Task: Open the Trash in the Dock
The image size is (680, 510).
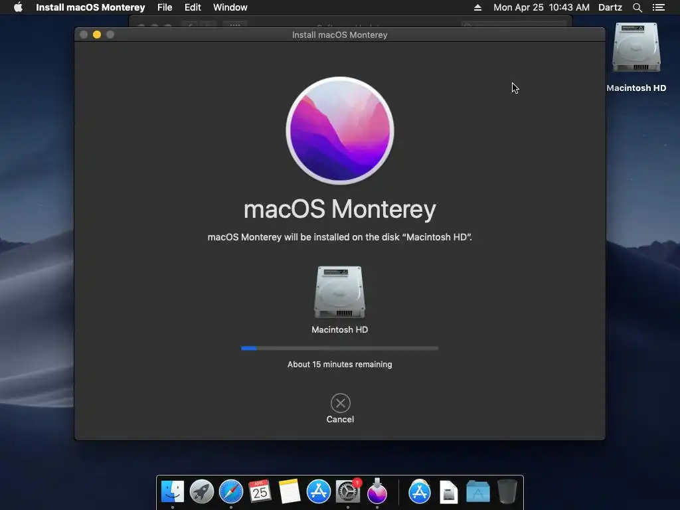Action: coord(507,492)
